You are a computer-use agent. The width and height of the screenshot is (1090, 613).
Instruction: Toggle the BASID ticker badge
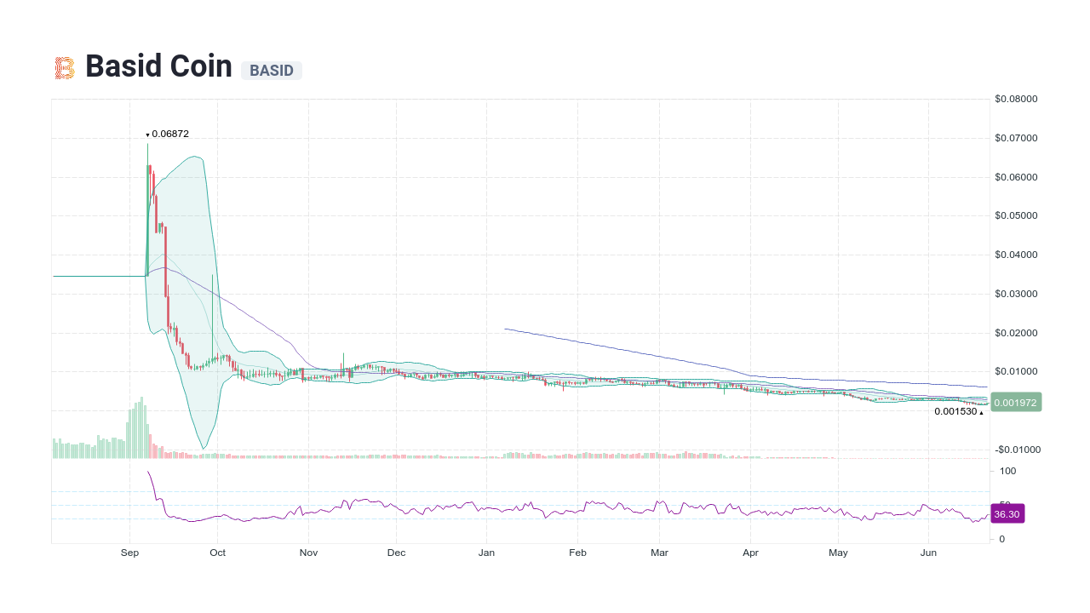(x=271, y=71)
